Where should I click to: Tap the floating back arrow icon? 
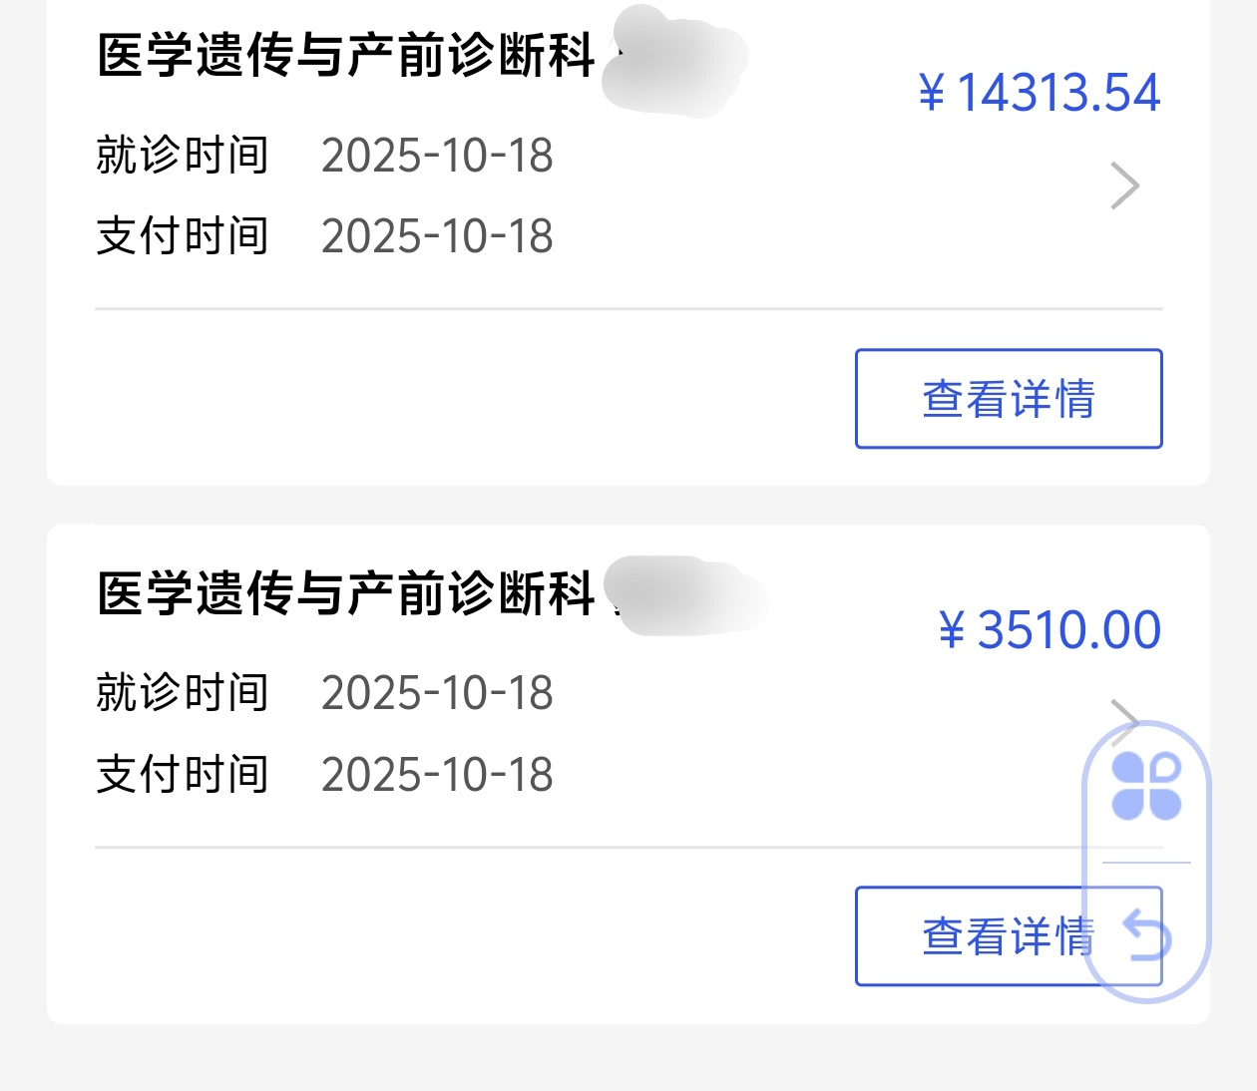[x=1146, y=934]
